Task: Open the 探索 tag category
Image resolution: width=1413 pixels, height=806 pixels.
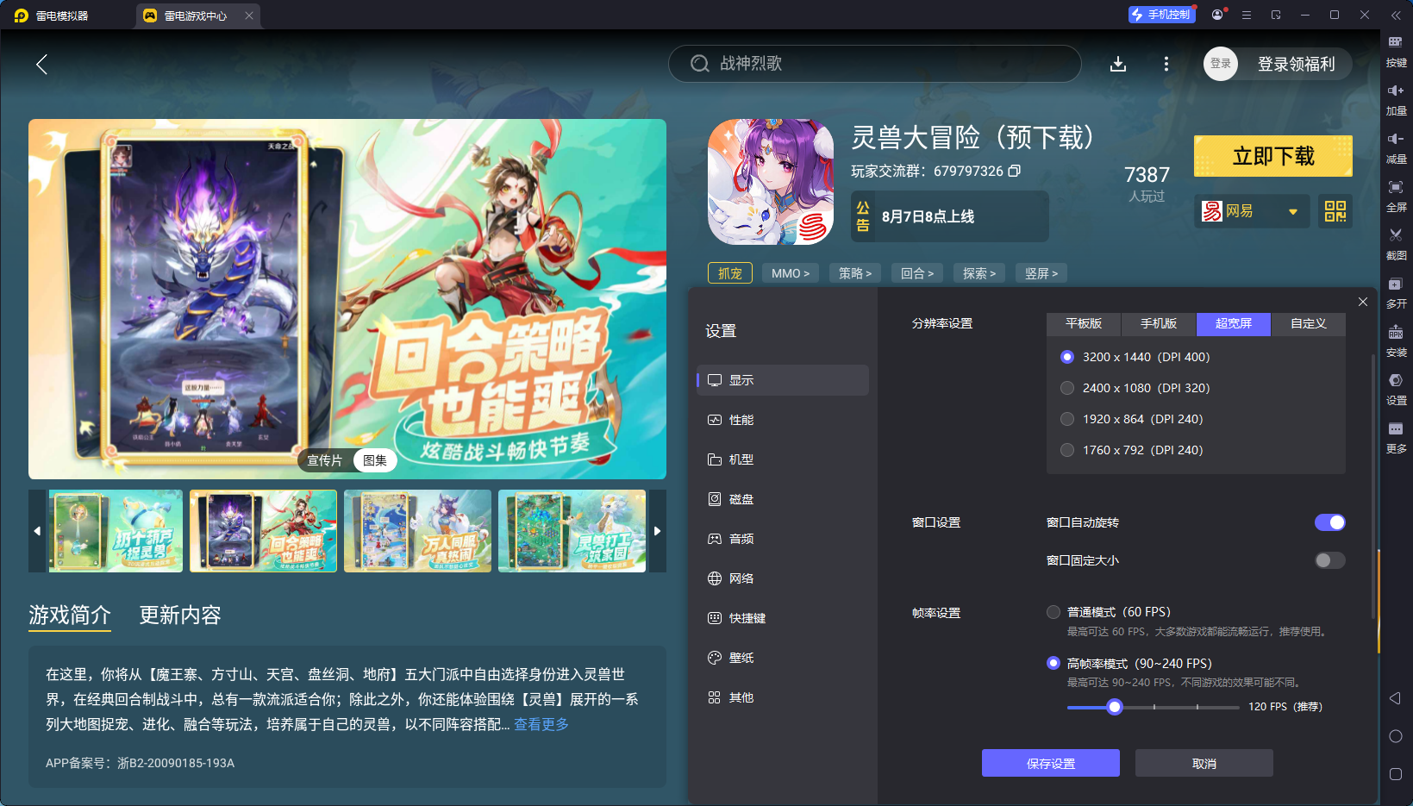Action: point(979,273)
